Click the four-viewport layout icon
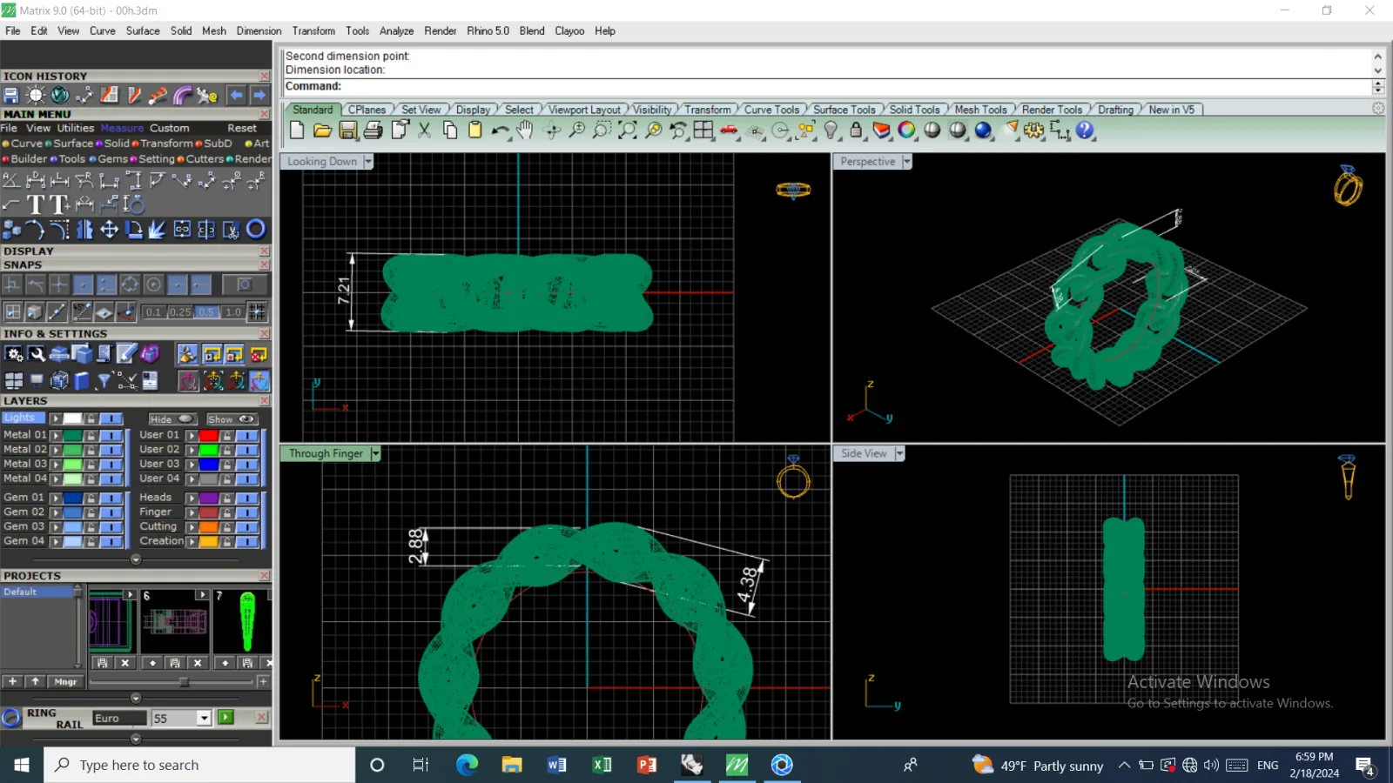 click(703, 130)
